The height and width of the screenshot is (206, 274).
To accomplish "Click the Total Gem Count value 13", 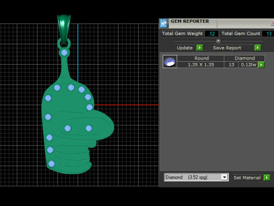I will click(268, 34).
